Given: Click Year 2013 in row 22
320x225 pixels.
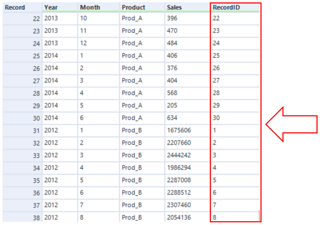Looking at the screenshot, I should point(60,18).
